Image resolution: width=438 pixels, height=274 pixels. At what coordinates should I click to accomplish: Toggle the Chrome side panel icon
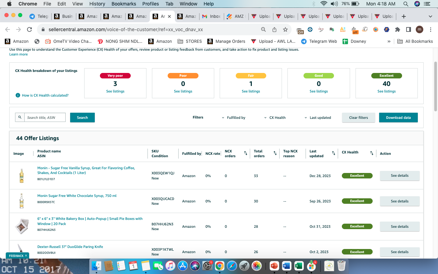409,29
